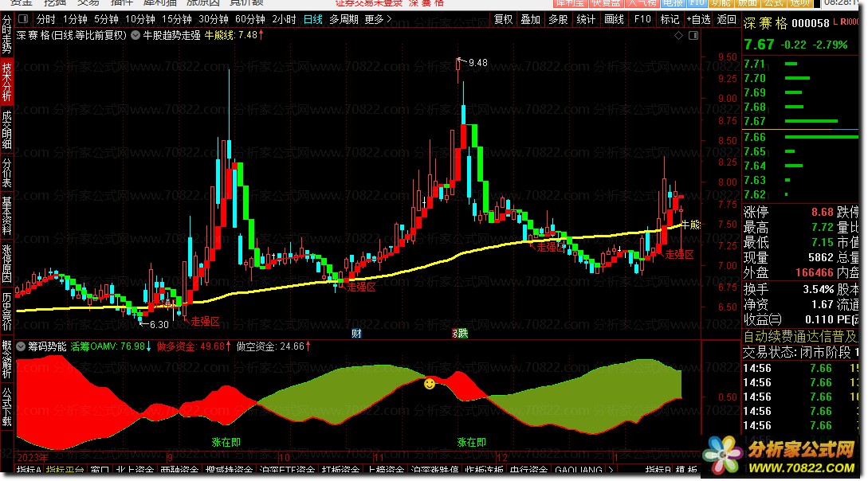Viewport: 868px width, 481px height.
Task: Select the 5分钟 period
Action: click(x=106, y=19)
